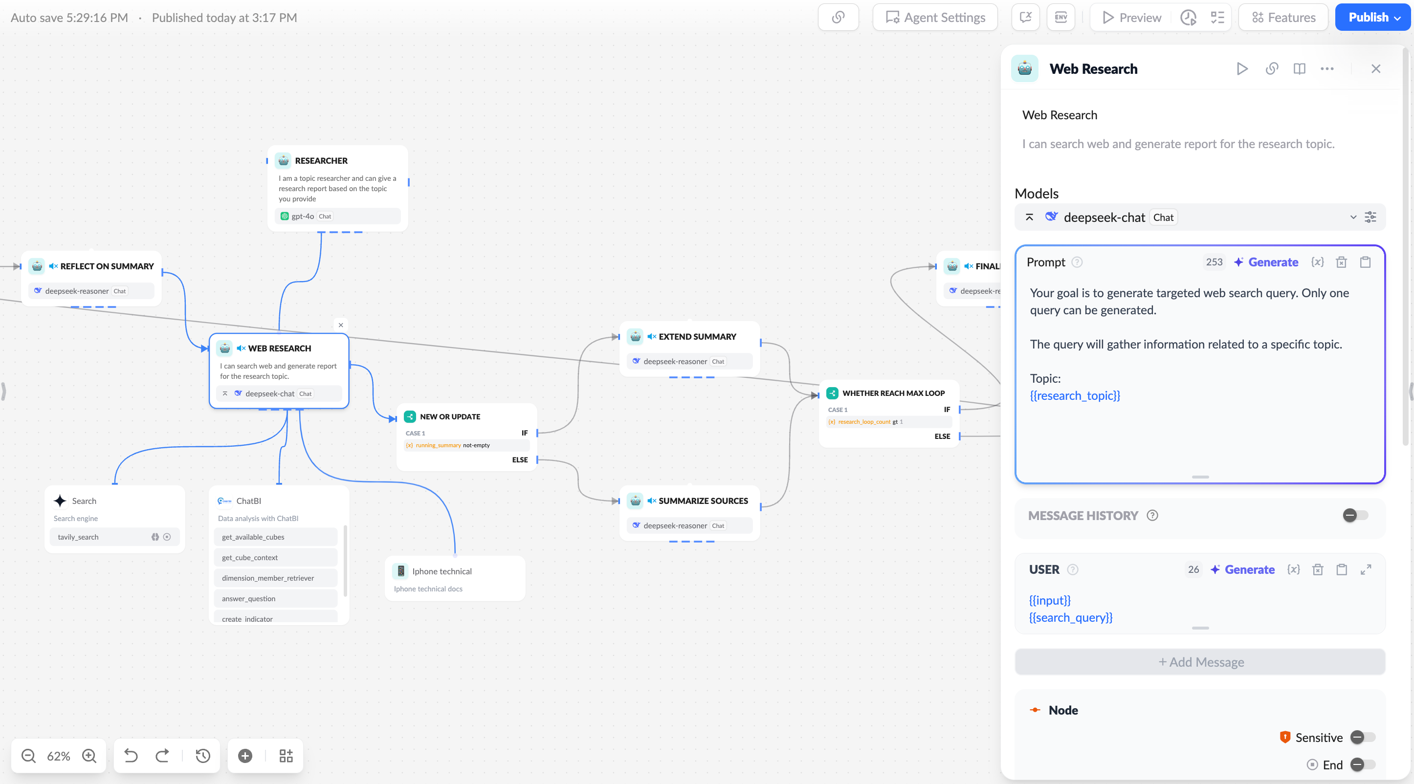Copy the Prompt with the clipboard icon
Screen dimensions: 1414x784
pyautogui.click(x=1366, y=262)
